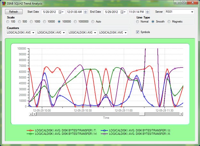Click the chart horizontal scrollbar thumb
The width and height of the screenshot is (200, 146).
tap(142, 114)
